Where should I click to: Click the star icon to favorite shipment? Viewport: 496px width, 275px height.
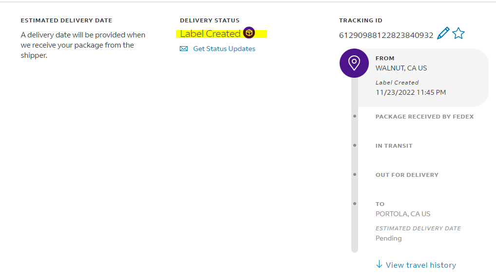point(458,34)
